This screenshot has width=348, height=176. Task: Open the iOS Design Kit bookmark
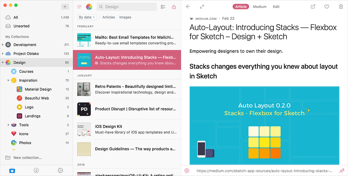(127, 129)
